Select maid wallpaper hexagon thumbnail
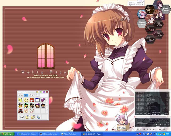 (150, 19)
